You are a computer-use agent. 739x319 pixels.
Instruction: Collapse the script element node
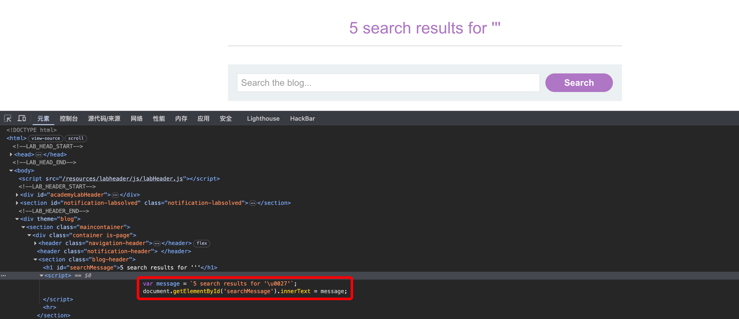click(41, 275)
